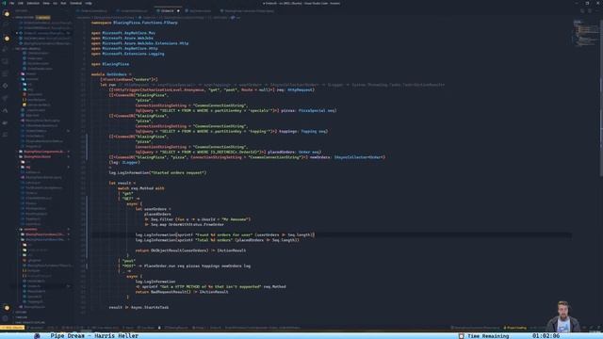Click the line 'namespace BlazingPizza.Functions.FSharp'
603x339 pixels.
(x=135, y=23)
